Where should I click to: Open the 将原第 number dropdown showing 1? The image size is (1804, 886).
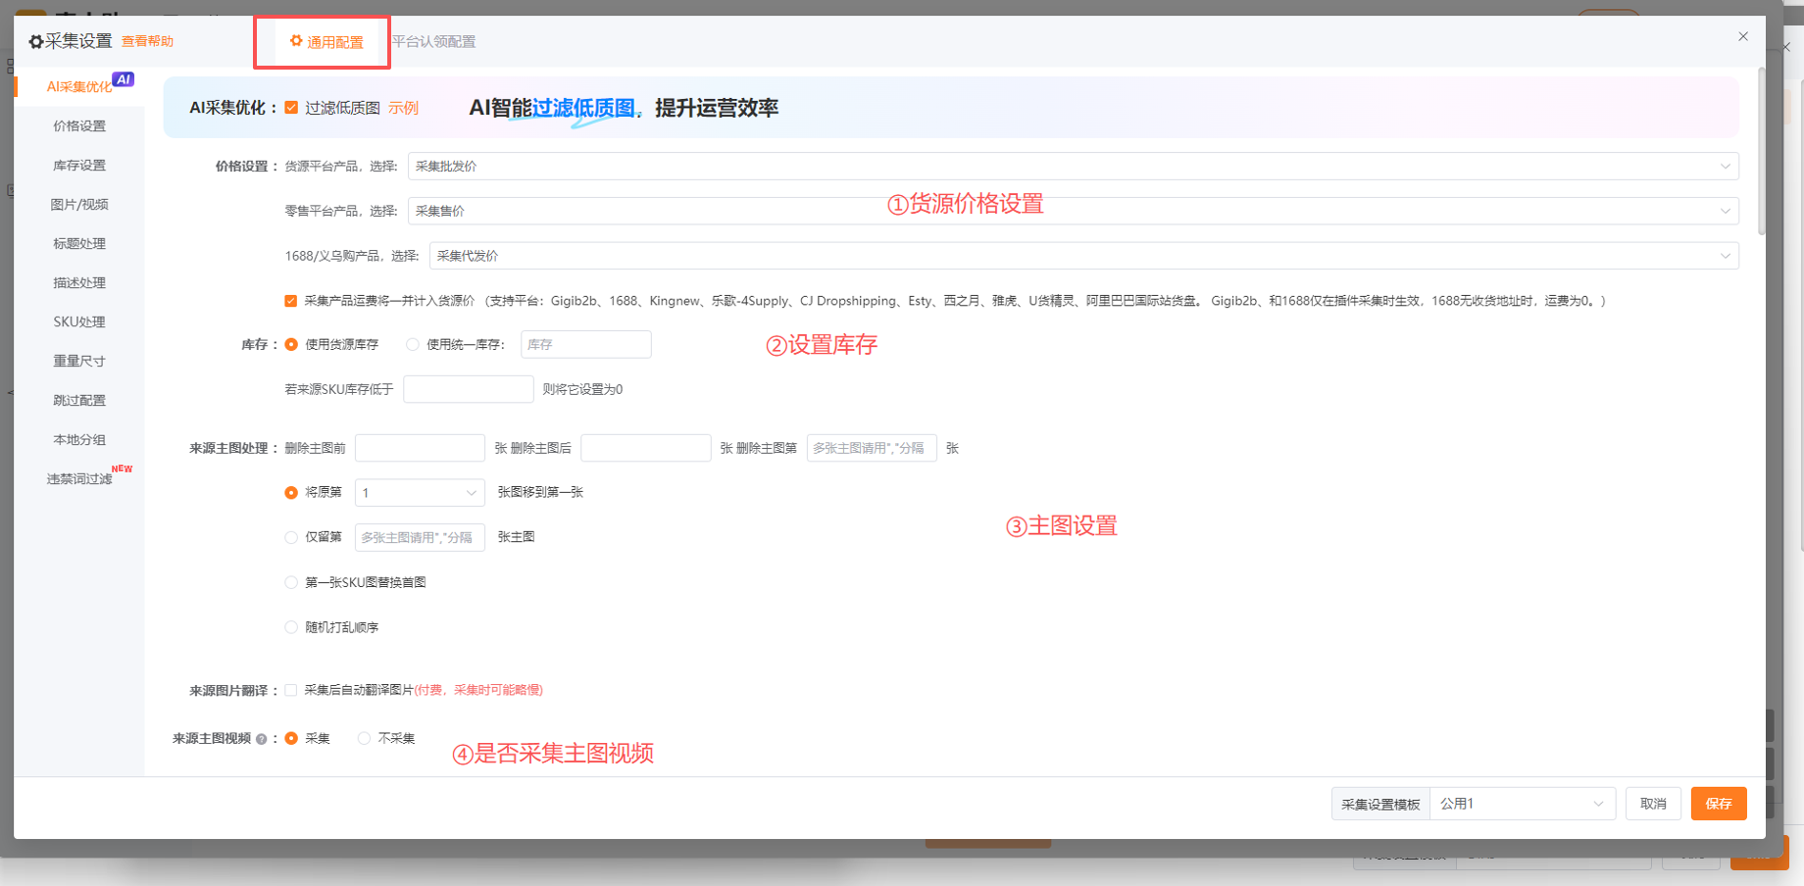(x=420, y=492)
